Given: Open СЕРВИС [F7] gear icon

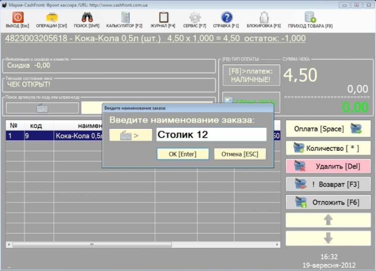Looking at the screenshot, I should coord(195,18).
